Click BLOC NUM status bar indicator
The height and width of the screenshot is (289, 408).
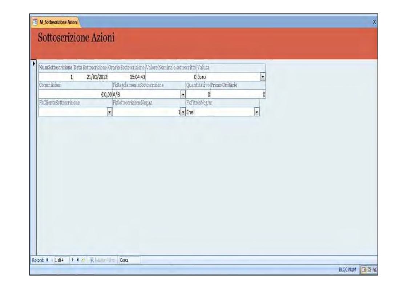pyautogui.click(x=347, y=270)
